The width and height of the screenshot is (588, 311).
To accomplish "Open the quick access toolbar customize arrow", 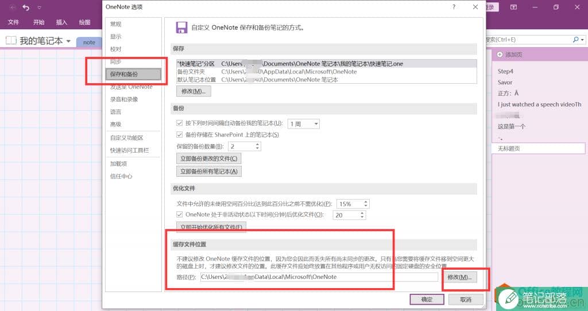I will [40, 7].
